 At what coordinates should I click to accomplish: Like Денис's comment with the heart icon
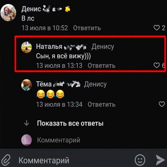[x=156, y=28]
